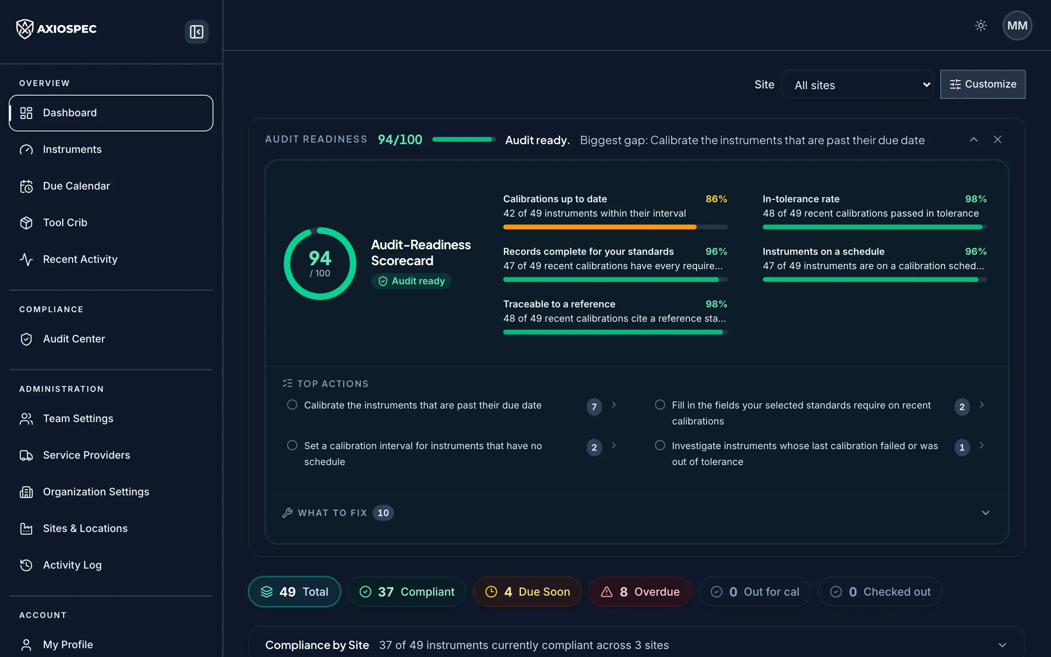Open the MM user avatar menu
Image resolution: width=1051 pixels, height=657 pixels.
(1017, 25)
